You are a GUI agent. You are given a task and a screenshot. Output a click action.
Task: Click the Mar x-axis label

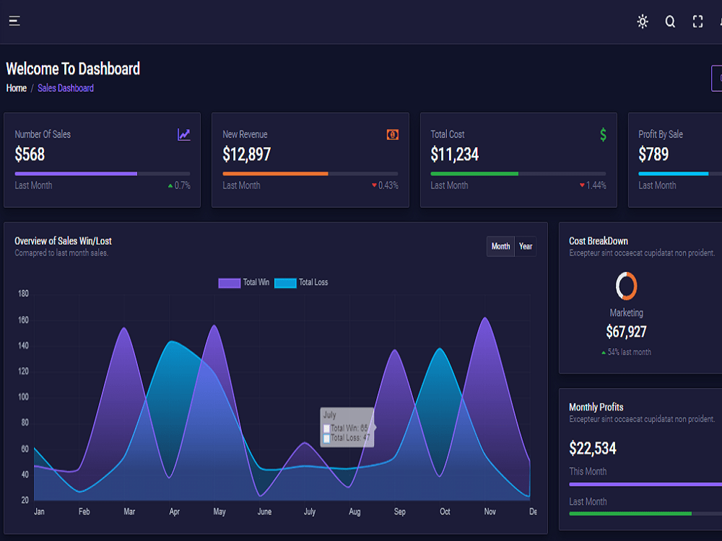pos(129,511)
